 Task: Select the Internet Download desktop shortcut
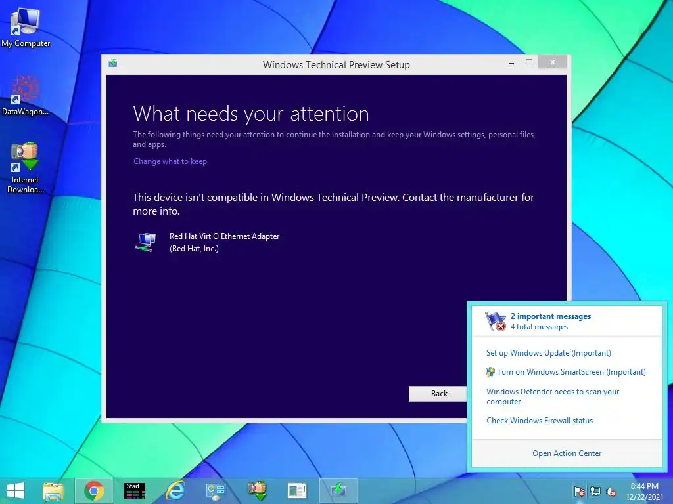pos(26,167)
